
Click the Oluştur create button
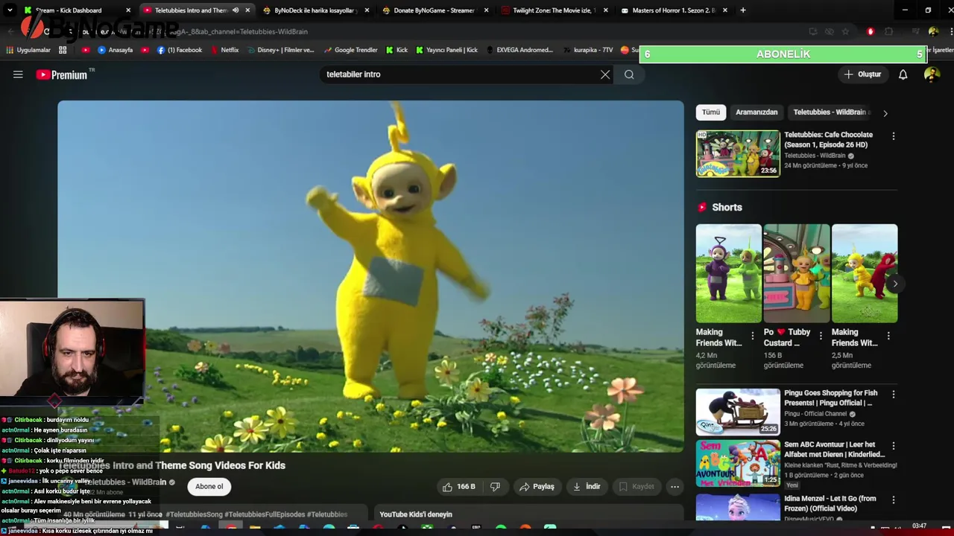(x=863, y=74)
